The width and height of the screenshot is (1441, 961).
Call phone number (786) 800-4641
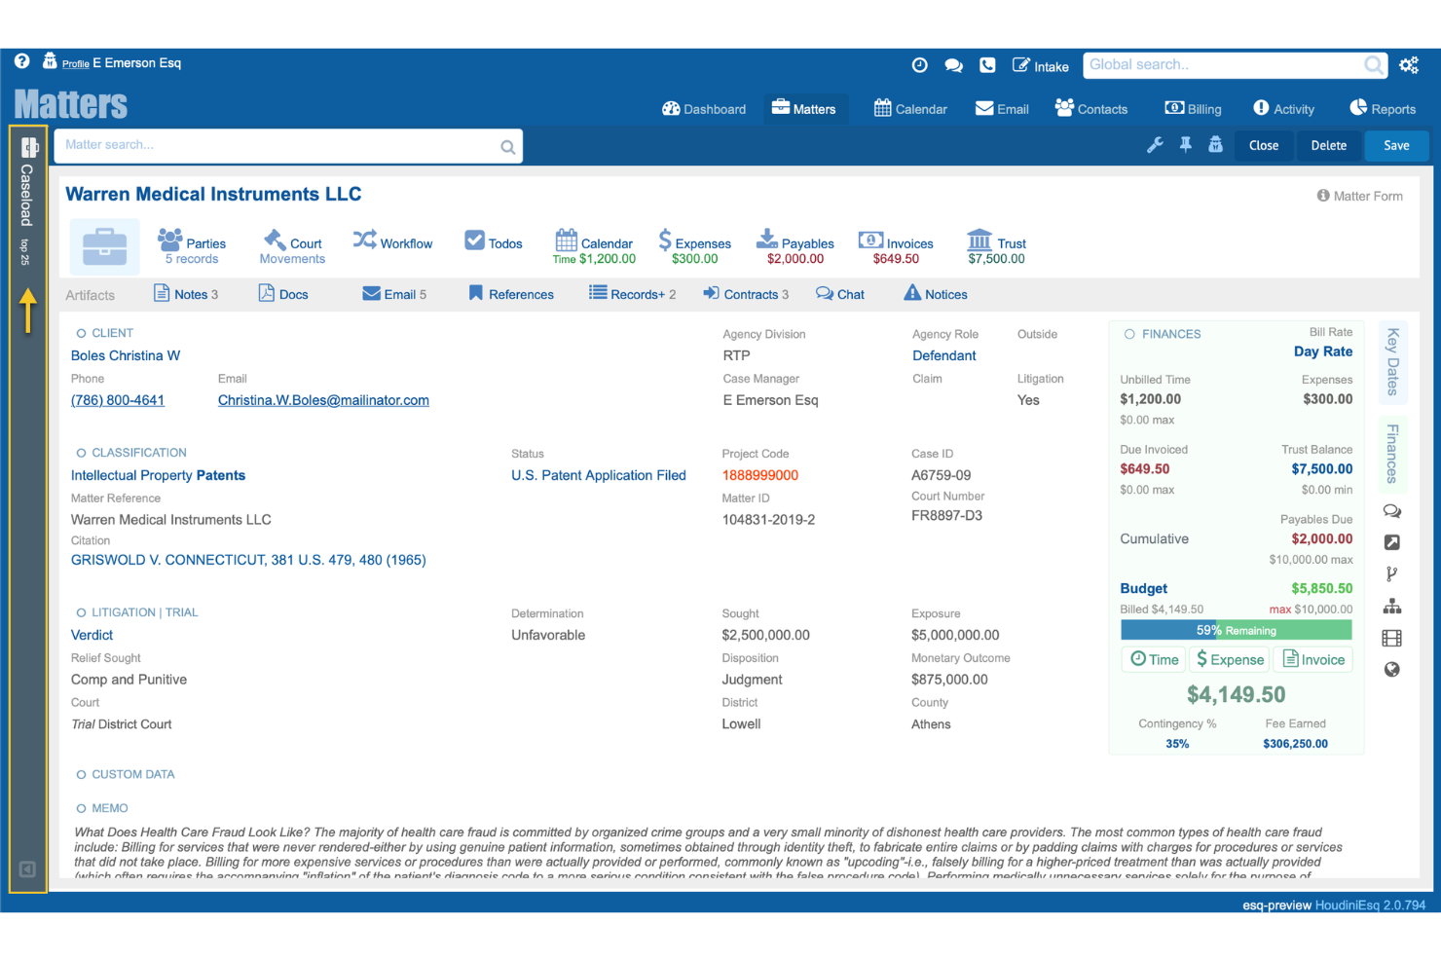click(118, 400)
